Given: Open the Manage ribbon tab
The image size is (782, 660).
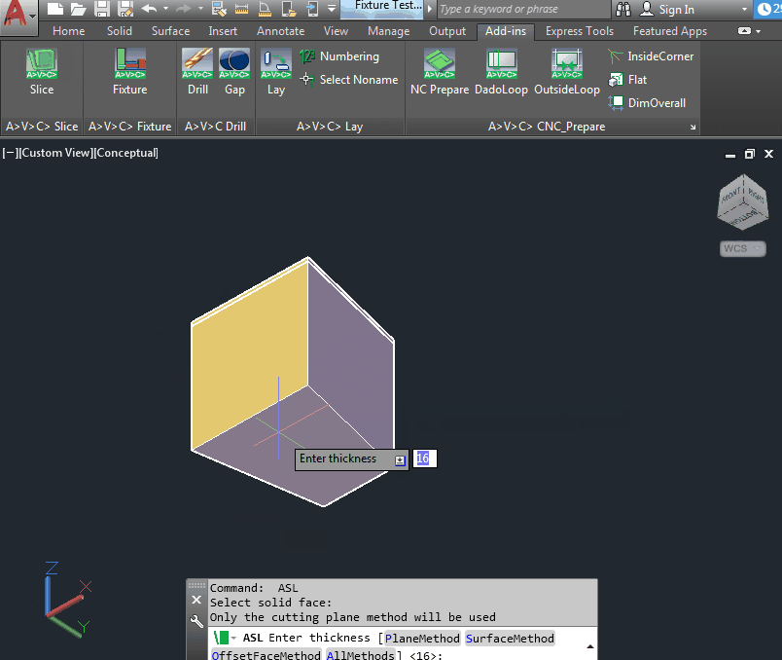Looking at the screenshot, I should click(389, 31).
